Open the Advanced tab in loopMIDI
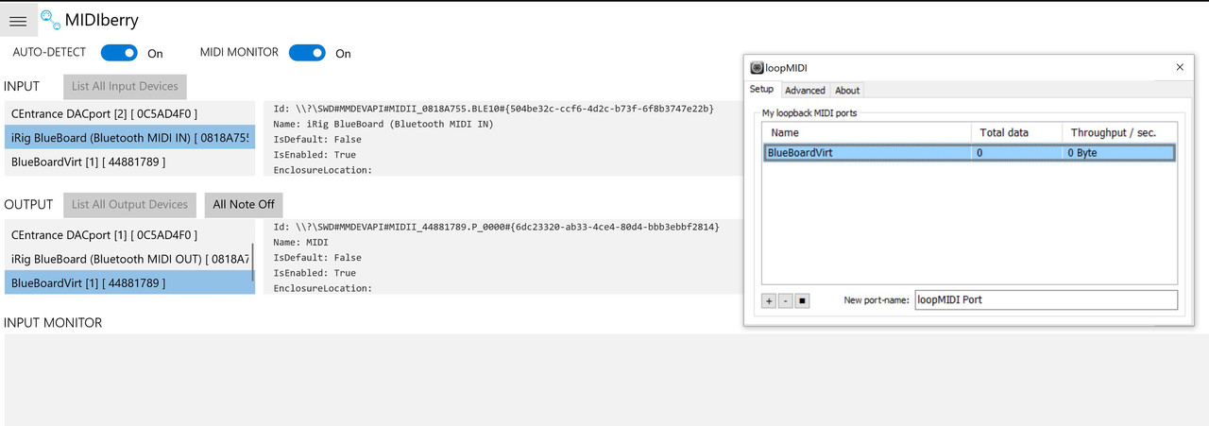1209x426 pixels. tap(805, 91)
